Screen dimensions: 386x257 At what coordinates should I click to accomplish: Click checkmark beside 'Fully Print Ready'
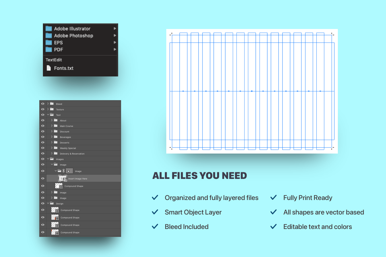tap(273, 197)
